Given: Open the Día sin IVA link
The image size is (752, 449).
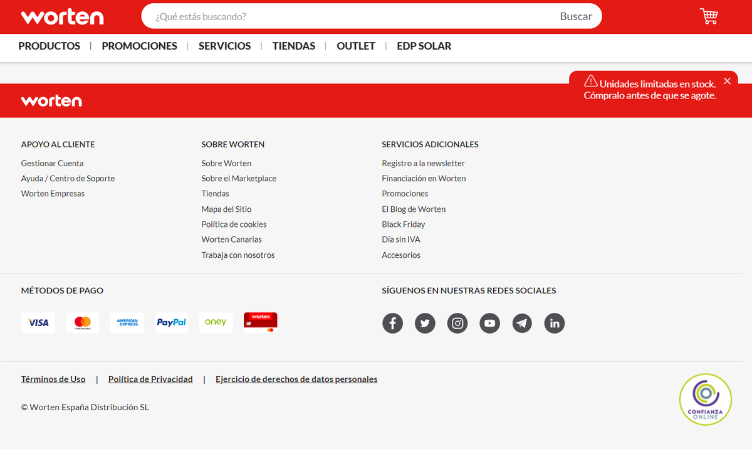Looking at the screenshot, I should 401,239.
